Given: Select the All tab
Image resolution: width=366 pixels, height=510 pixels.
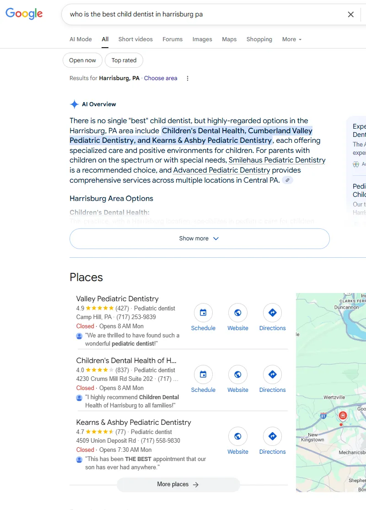Looking at the screenshot, I should click(105, 39).
